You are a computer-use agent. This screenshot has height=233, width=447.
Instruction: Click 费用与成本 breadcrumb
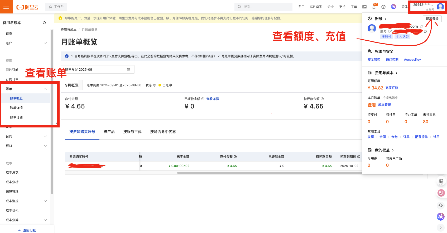point(69,30)
